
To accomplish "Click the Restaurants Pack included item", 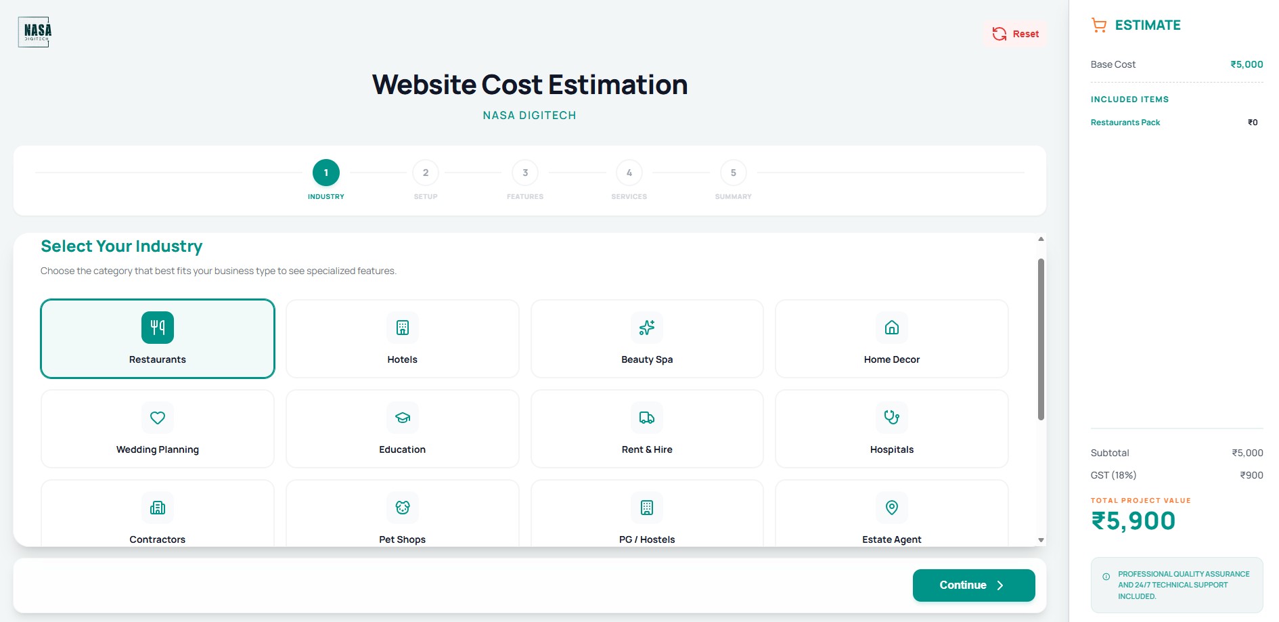I will 1125,123.
